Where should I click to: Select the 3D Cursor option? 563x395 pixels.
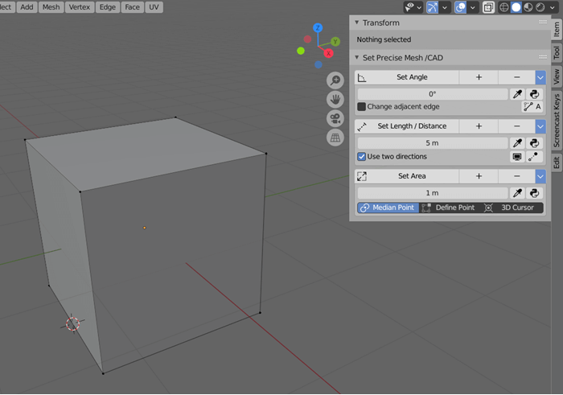[512, 208]
